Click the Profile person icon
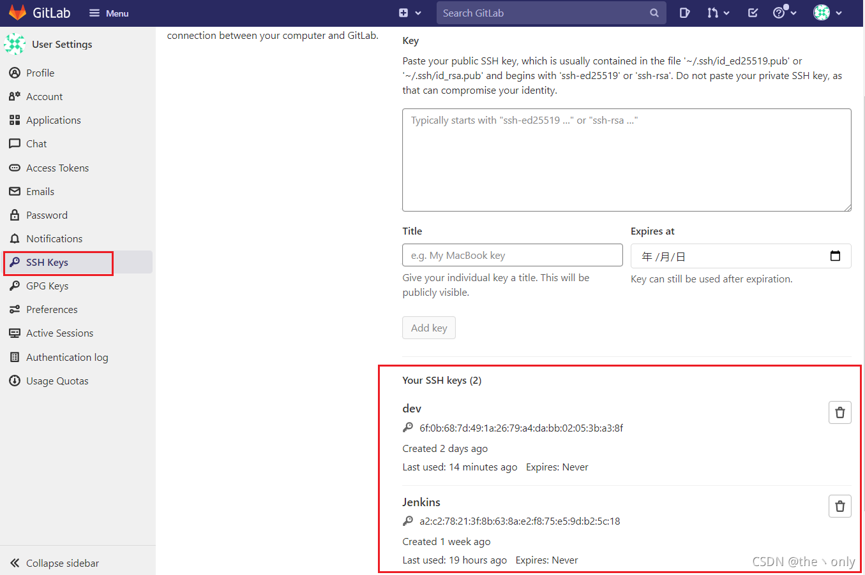The width and height of the screenshot is (865, 575). (15, 73)
